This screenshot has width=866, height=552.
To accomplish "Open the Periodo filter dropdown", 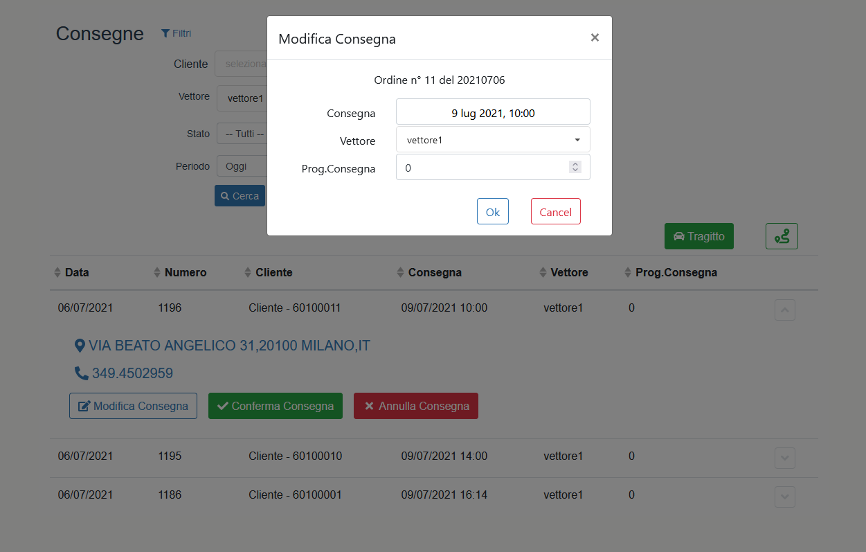I will [242, 167].
